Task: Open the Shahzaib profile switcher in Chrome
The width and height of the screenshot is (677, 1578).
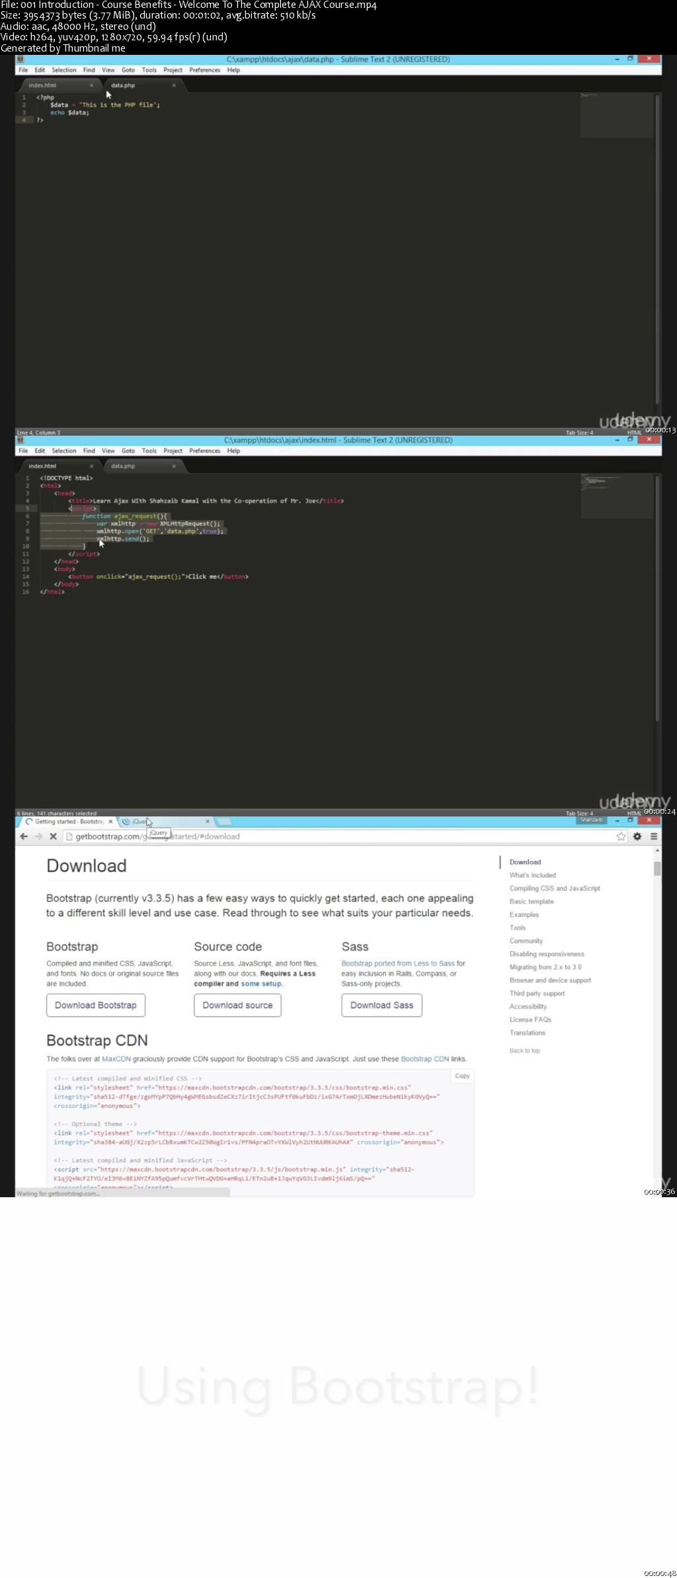Action: [x=591, y=820]
